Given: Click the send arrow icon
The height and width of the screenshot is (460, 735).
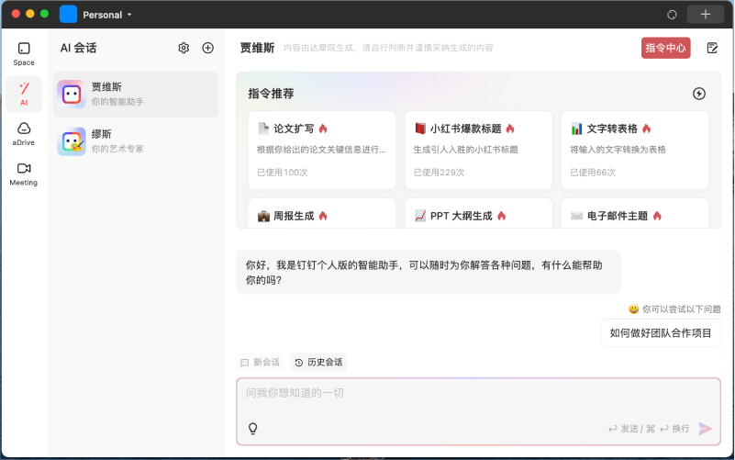Looking at the screenshot, I should [x=705, y=428].
